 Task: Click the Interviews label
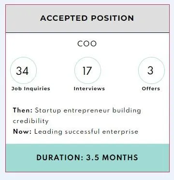[x=89, y=89]
